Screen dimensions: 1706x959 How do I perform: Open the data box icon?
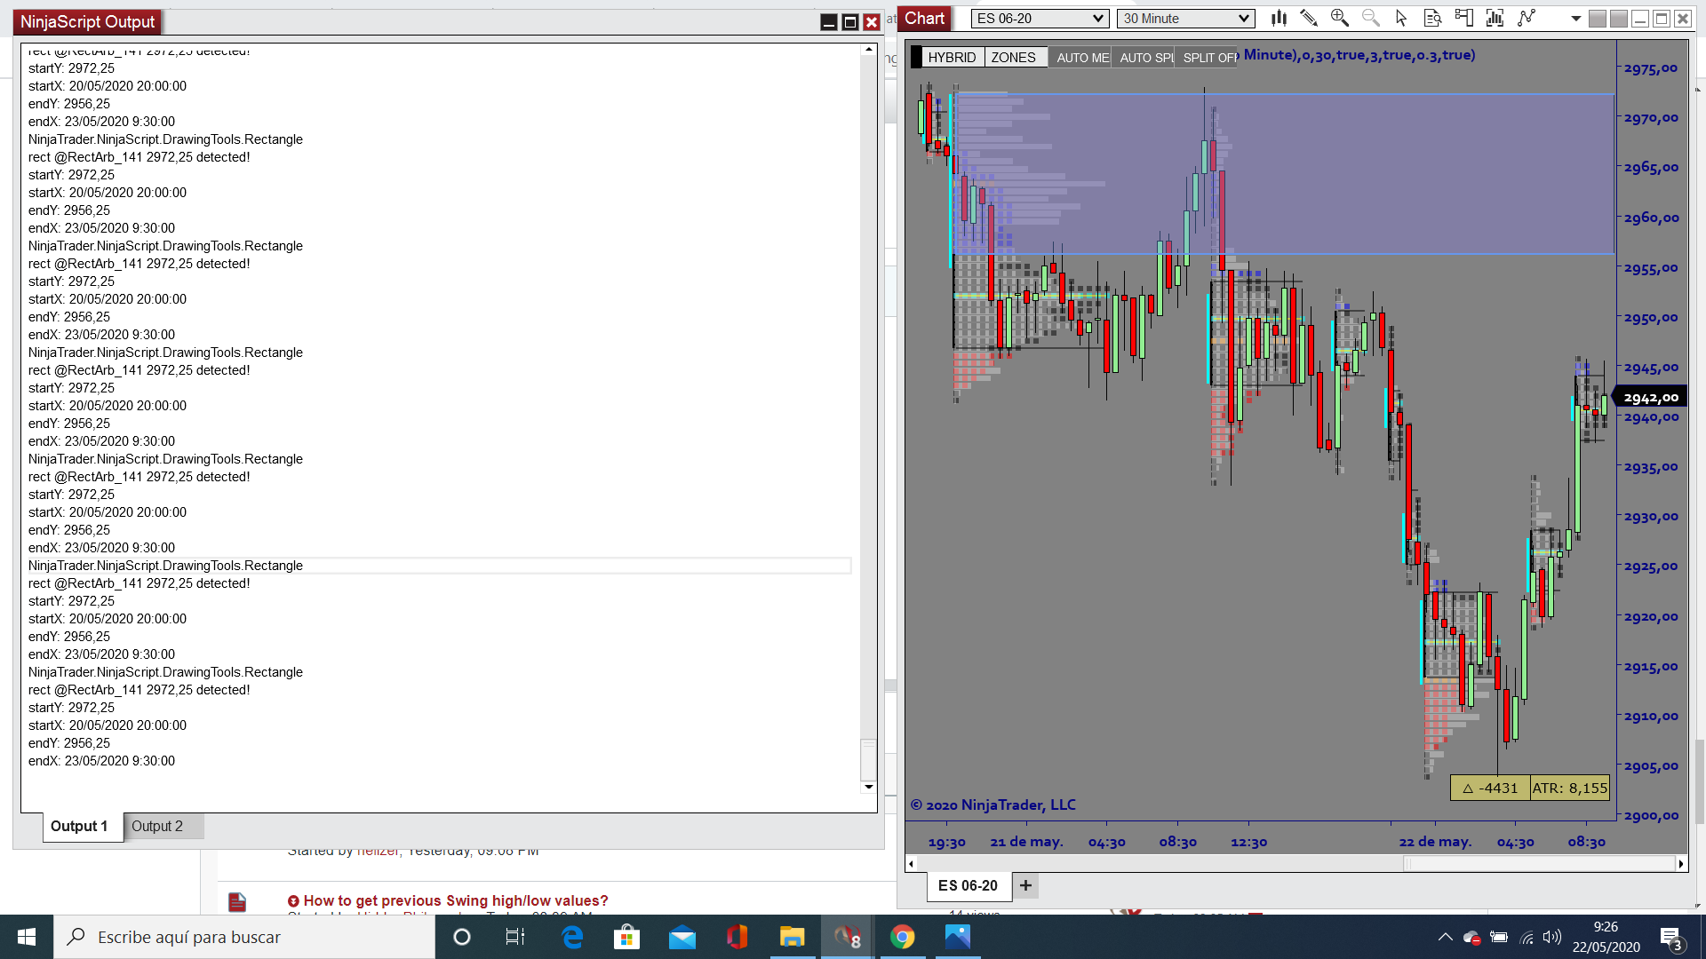click(x=1432, y=18)
